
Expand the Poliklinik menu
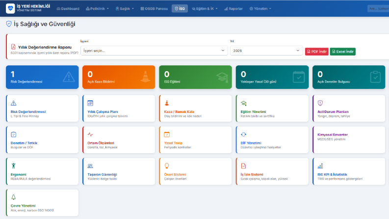97,8
